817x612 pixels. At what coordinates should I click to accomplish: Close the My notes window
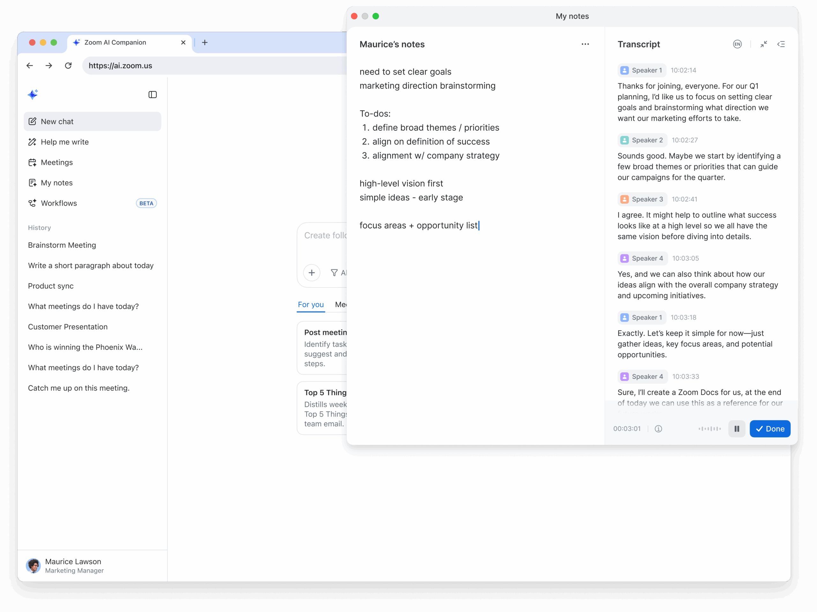click(x=354, y=16)
